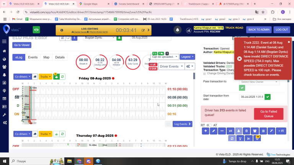Click the edit icon in Log Editing banner
The height and width of the screenshot is (165, 294).
pyautogui.click(x=143, y=30)
